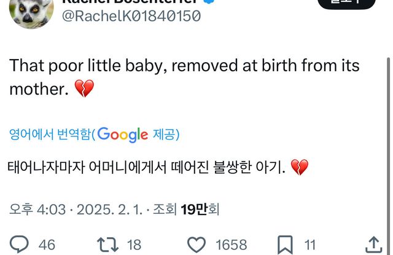393x255 pixels.
Task: Open the @RachelK01840150 profile handle
Action: tap(131, 17)
